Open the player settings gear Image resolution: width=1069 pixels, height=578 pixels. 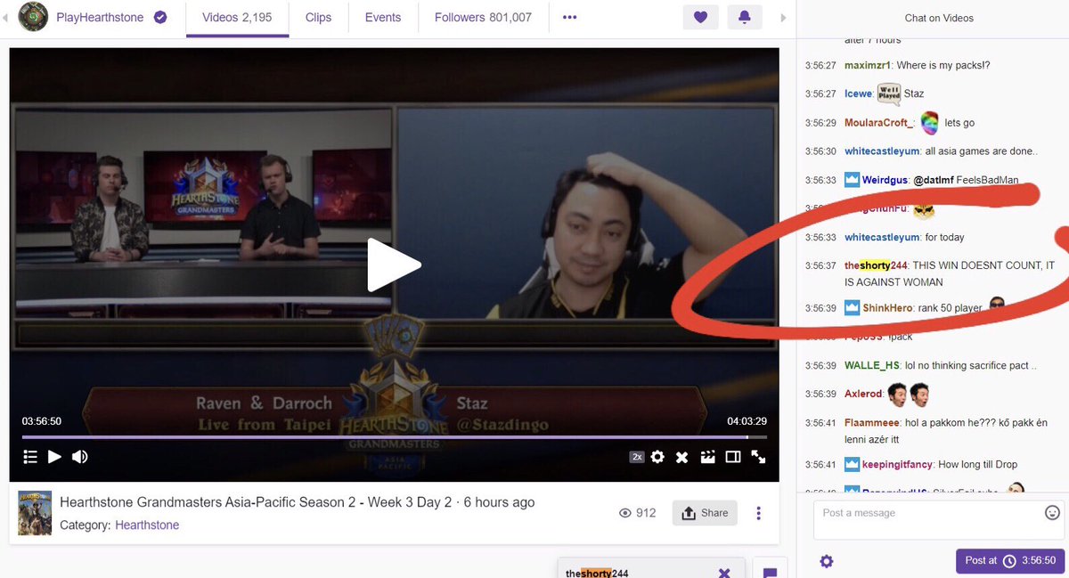657,457
